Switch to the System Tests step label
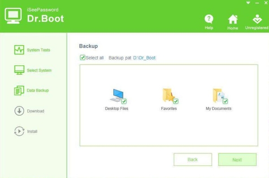Screen dimensions: 269x178 39,50
